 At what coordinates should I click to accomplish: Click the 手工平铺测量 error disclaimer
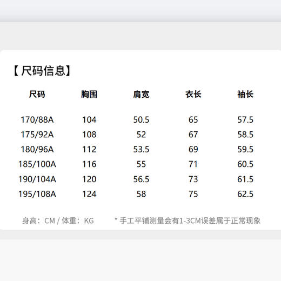188,220
